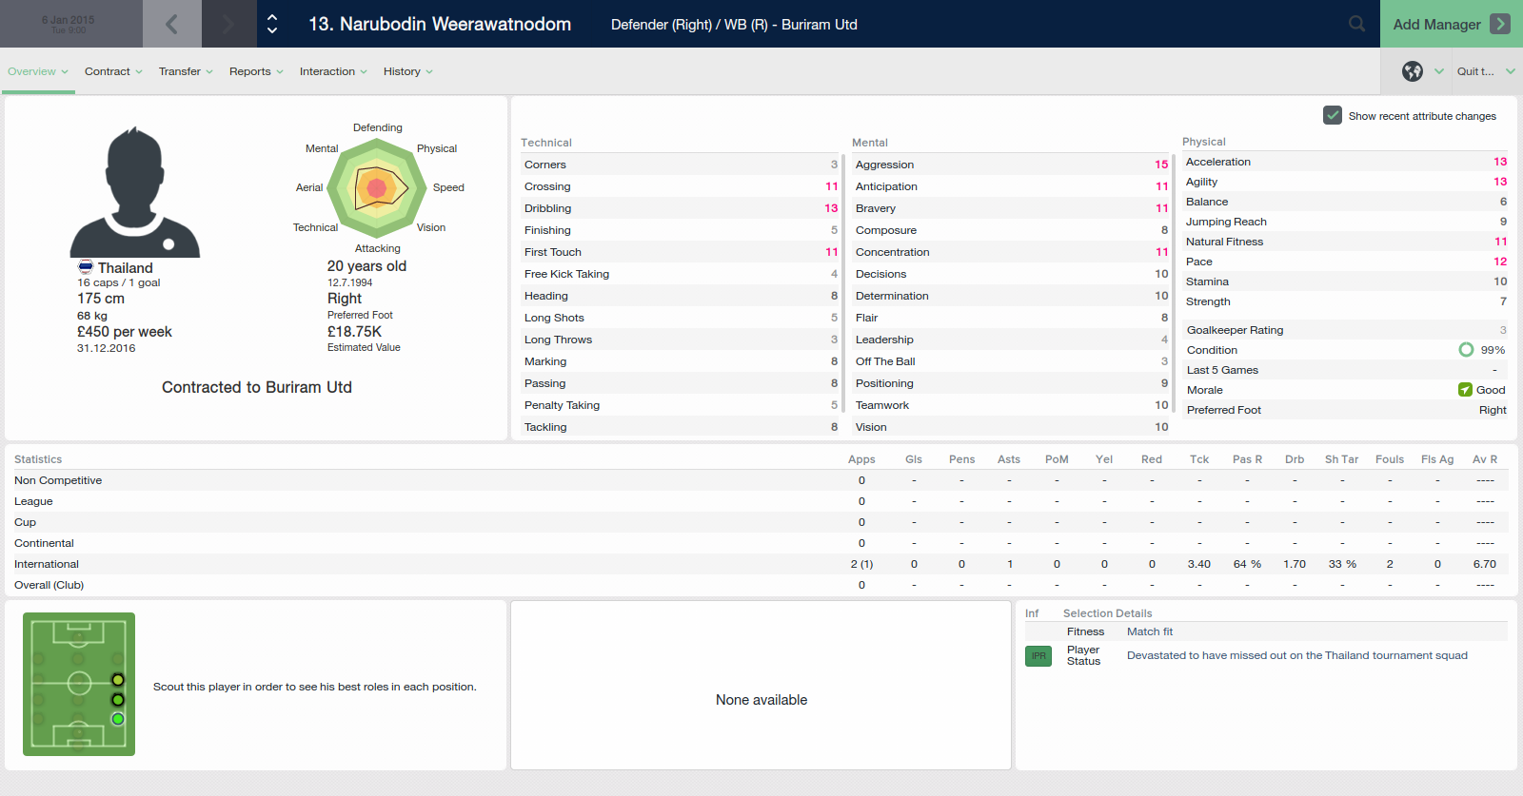This screenshot has height=796, width=1523.
Task: Open the Contract dropdown menu
Action: pos(113,71)
